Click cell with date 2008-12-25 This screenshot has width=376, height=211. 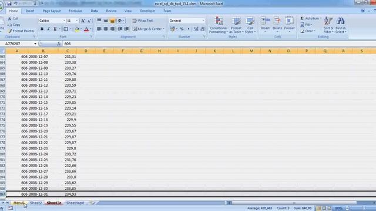(x=43, y=160)
